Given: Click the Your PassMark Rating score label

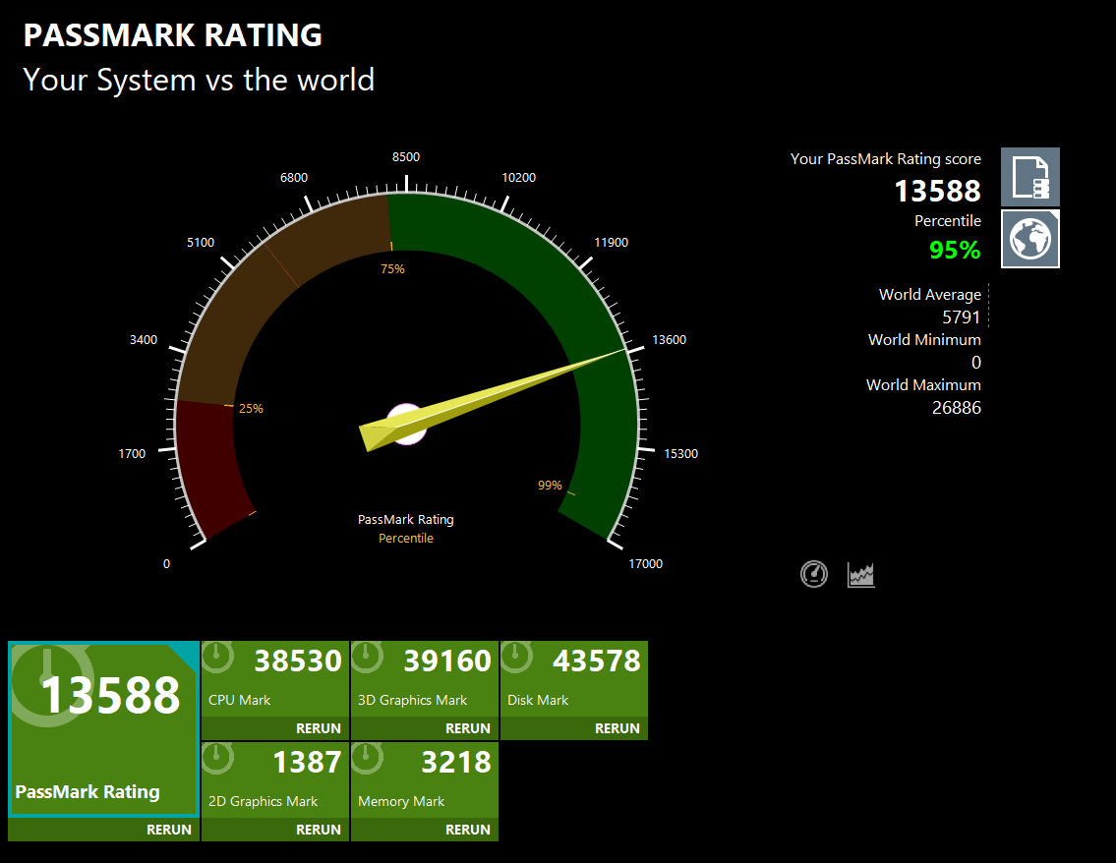Looking at the screenshot, I should pyautogui.click(x=885, y=158).
